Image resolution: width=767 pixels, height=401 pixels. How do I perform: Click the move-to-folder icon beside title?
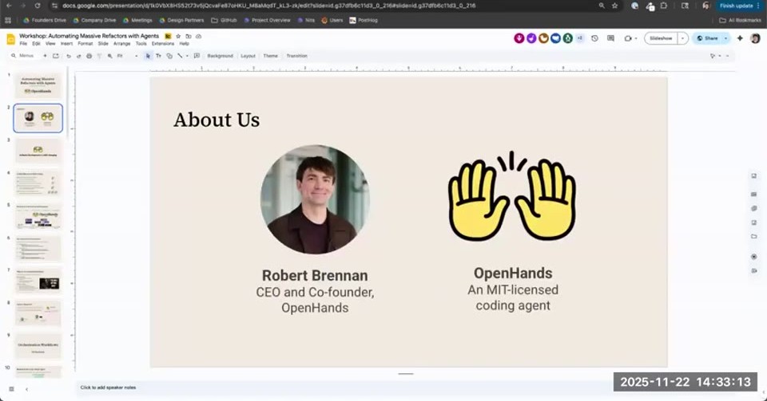coord(189,36)
